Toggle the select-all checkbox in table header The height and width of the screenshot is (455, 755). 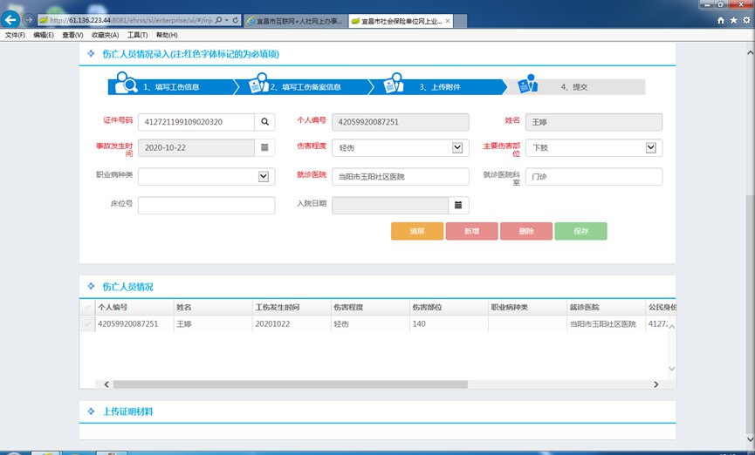click(86, 308)
